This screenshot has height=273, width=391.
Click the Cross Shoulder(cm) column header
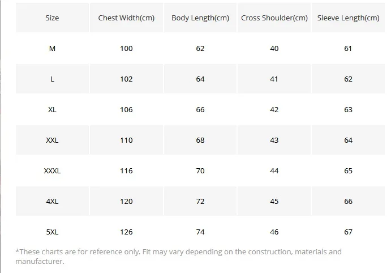pyautogui.click(x=274, y=18)
